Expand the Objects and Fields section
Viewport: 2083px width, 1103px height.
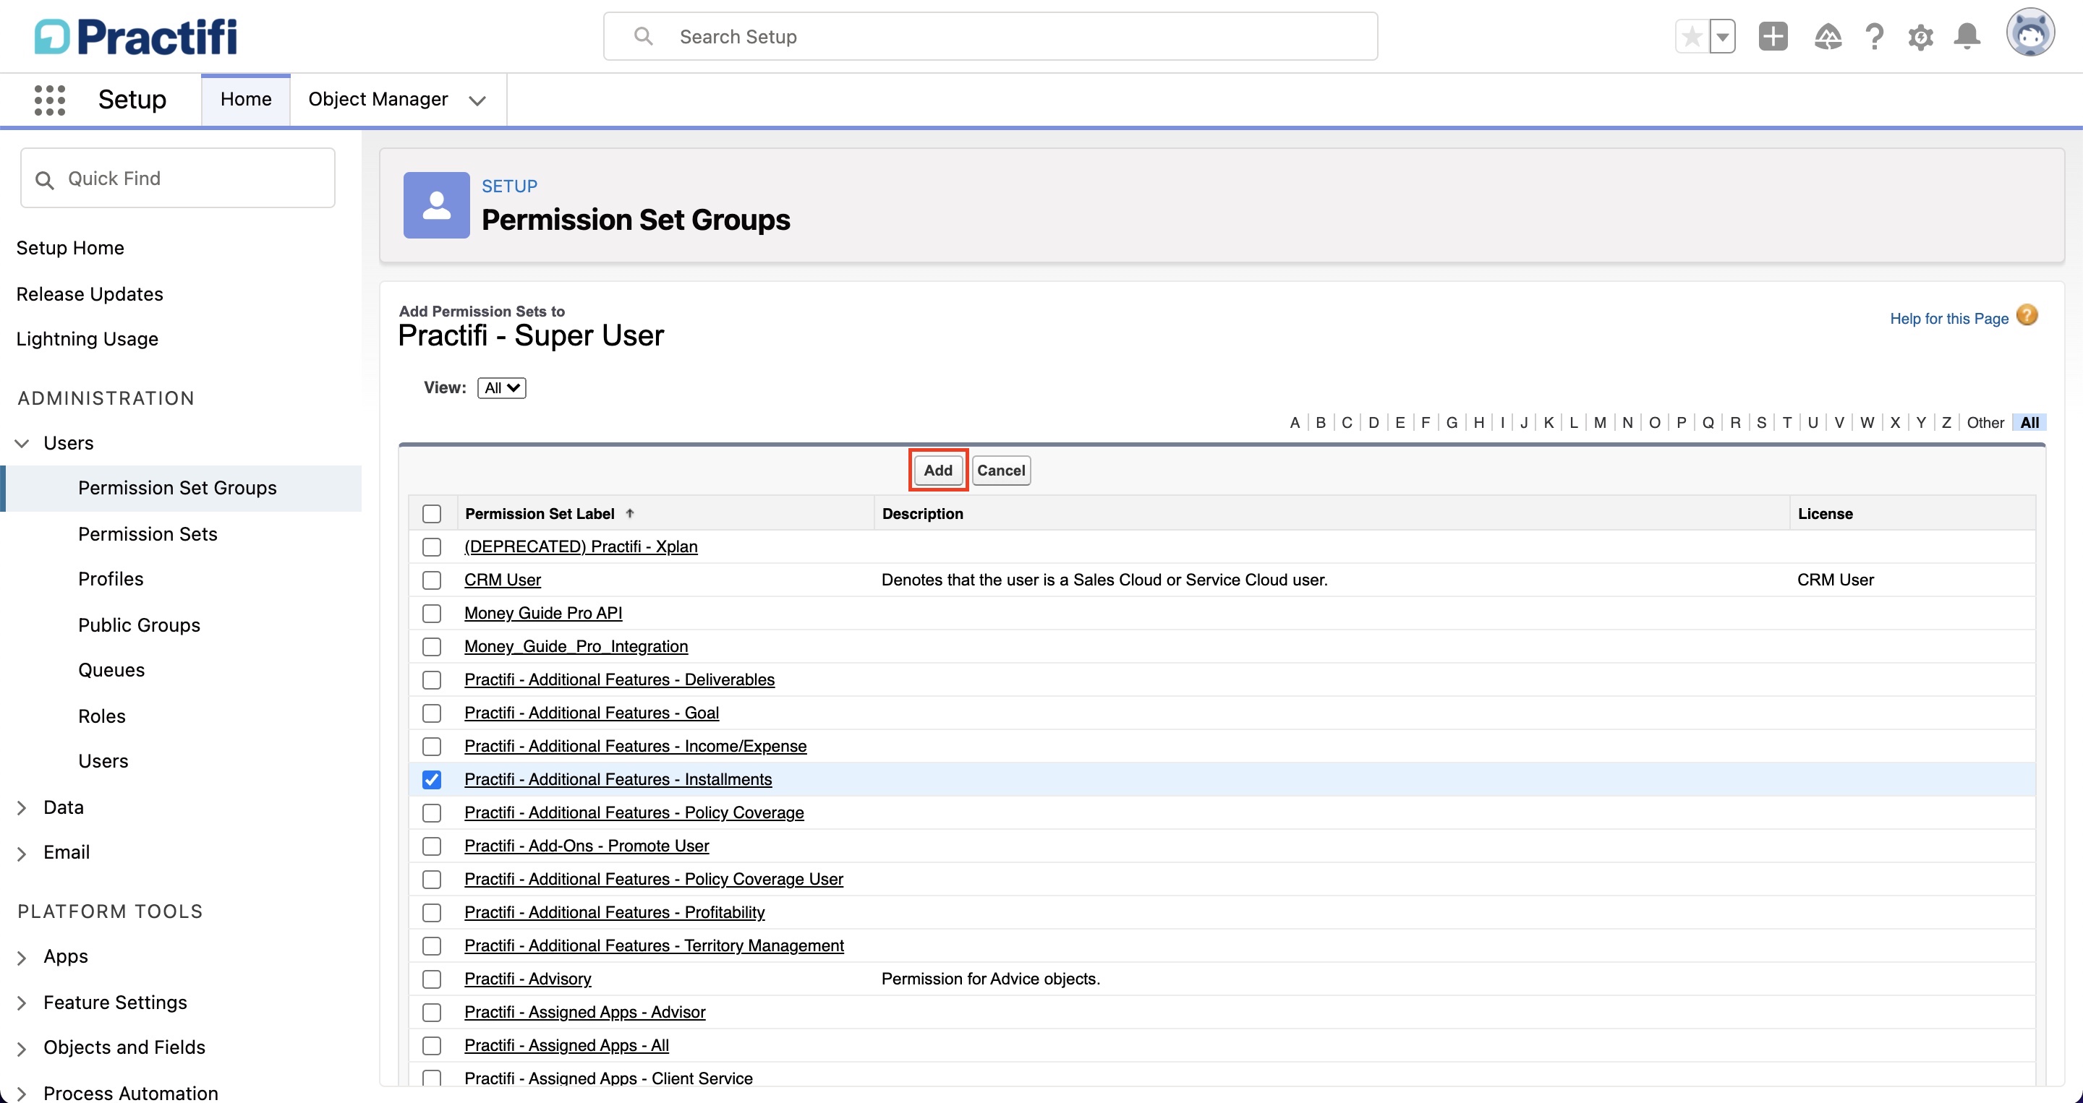coord(22,1049)
